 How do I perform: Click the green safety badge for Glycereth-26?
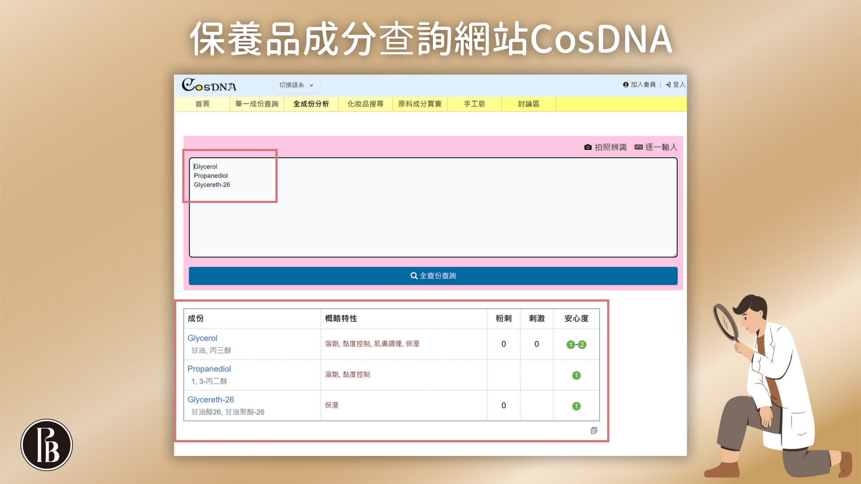[x=577, y=406]
